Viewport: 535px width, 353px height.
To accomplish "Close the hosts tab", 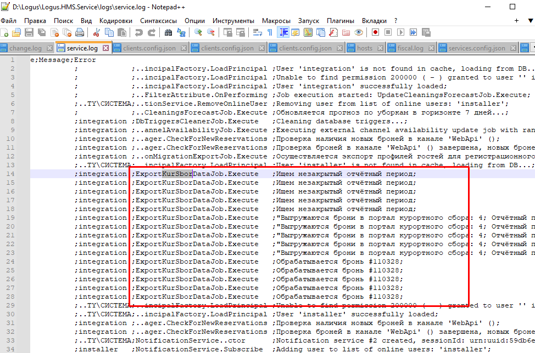I will click(380, 48).
